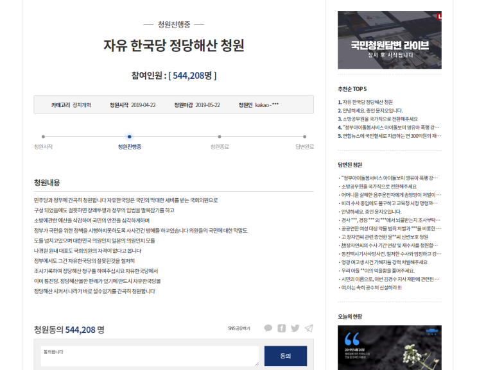477x370 pixels.
Task: Open answered petition 여,야는 속히 공수처 신설하라
Action: (x=371, y=288)
